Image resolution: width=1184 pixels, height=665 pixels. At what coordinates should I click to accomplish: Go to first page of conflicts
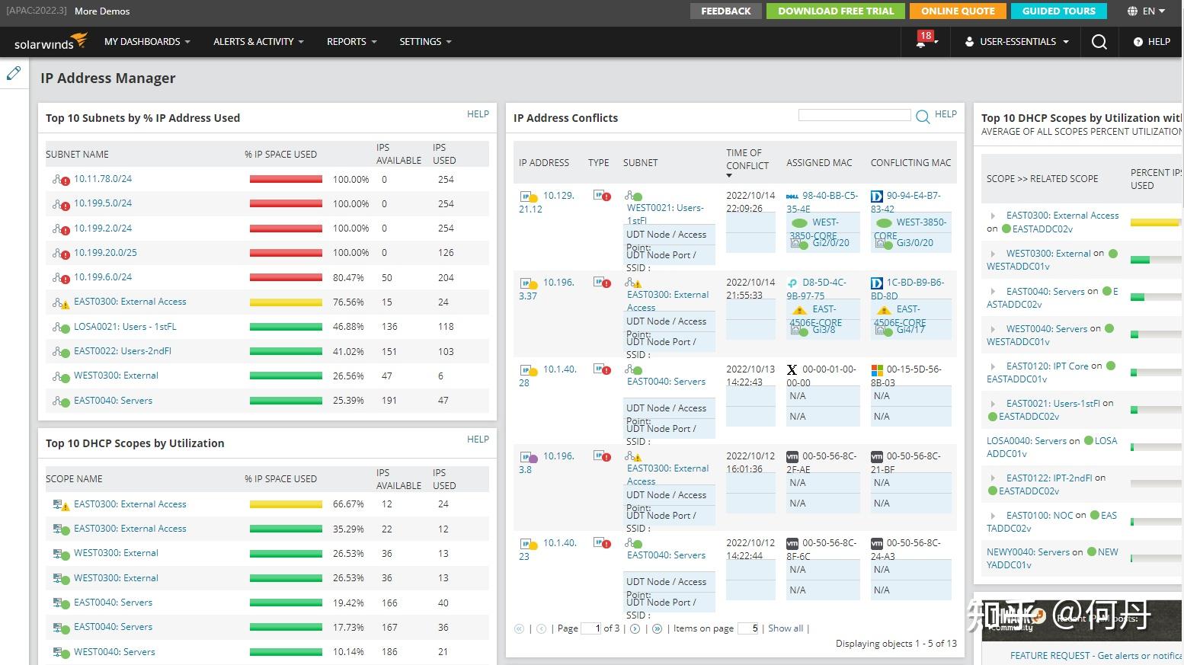[519, 628]
